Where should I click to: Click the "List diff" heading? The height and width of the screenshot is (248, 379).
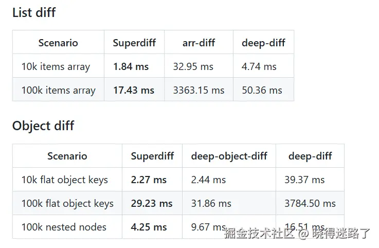pyautogui.click(x=34, y=12)
